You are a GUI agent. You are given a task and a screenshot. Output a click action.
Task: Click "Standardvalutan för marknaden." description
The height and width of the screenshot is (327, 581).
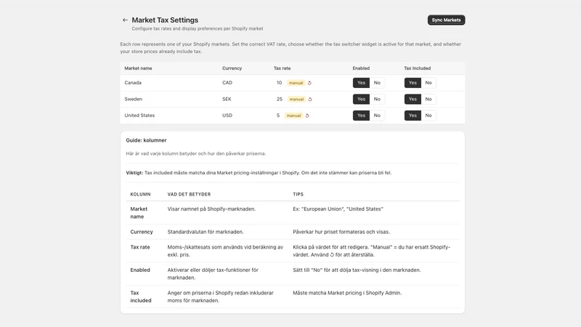206,232
